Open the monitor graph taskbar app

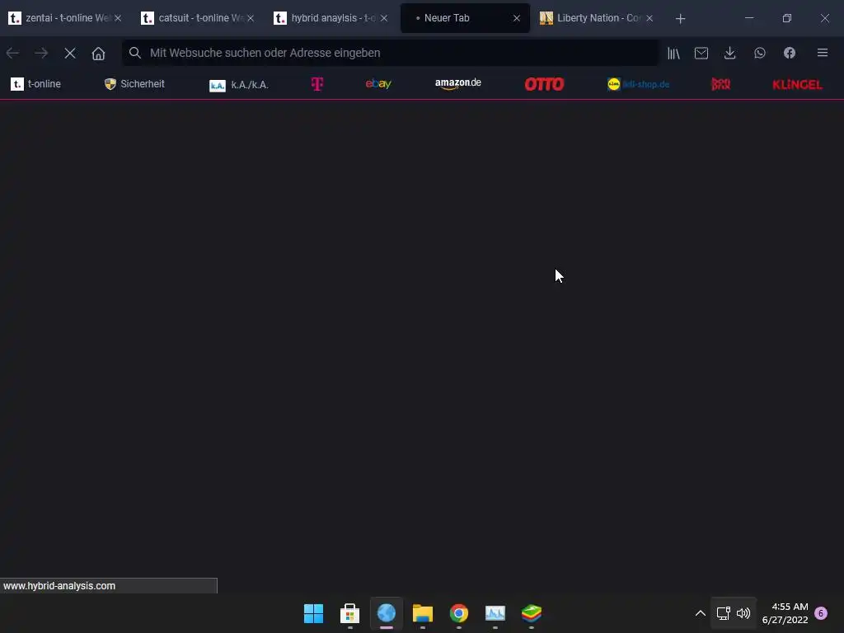point(495,613)
